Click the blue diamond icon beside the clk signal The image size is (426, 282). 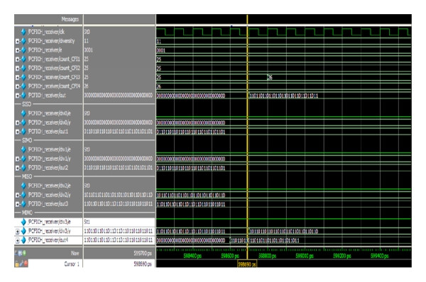pyautogui.click(x=23, y=32)
